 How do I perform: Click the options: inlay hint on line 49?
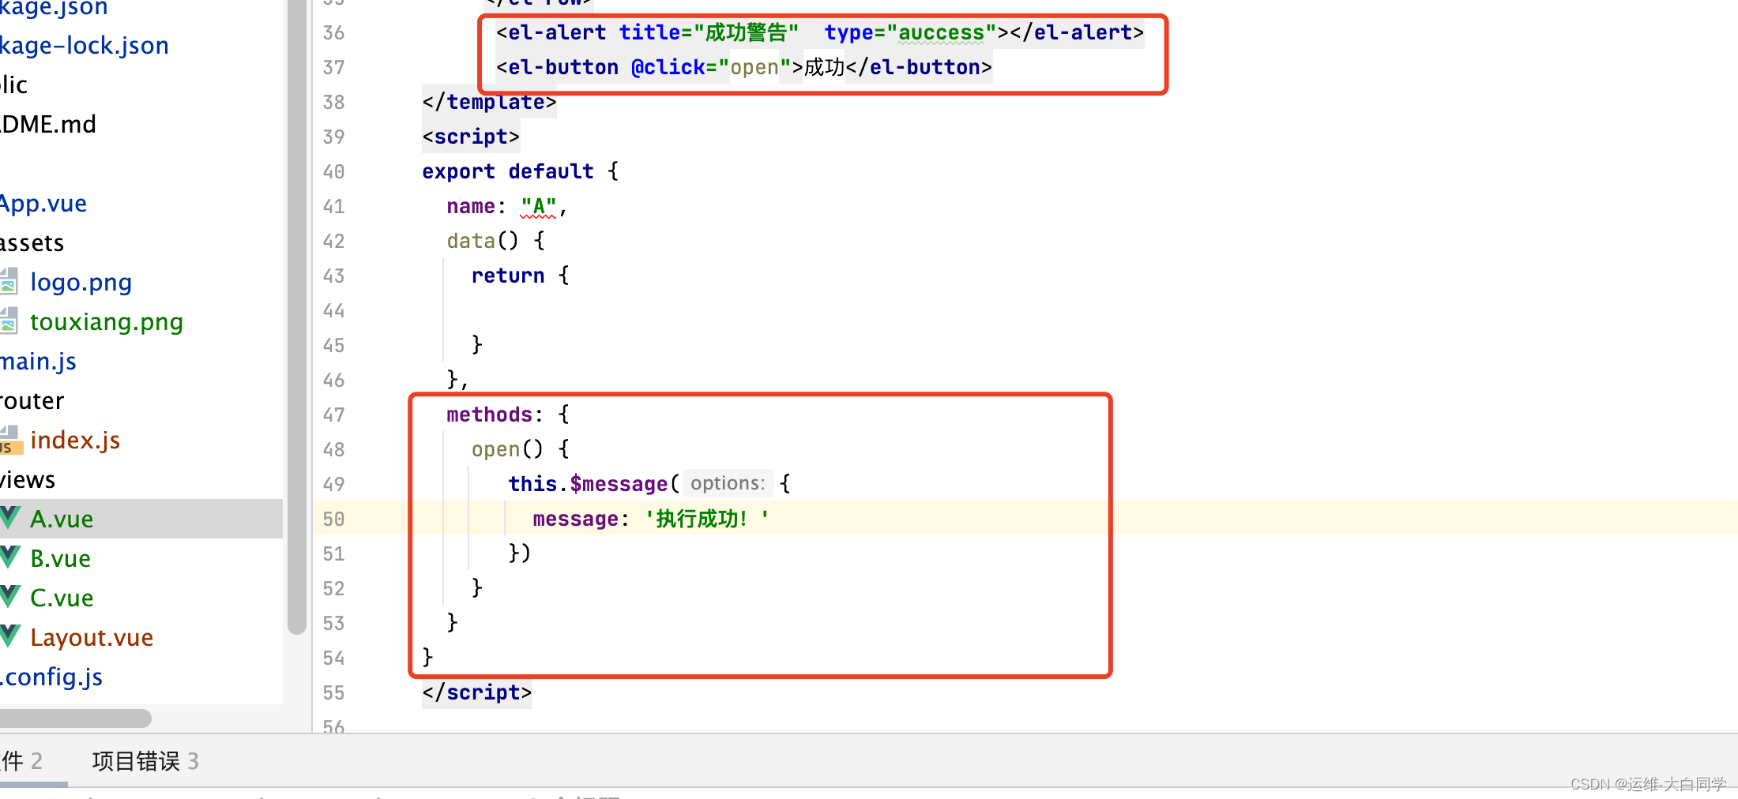728,483
